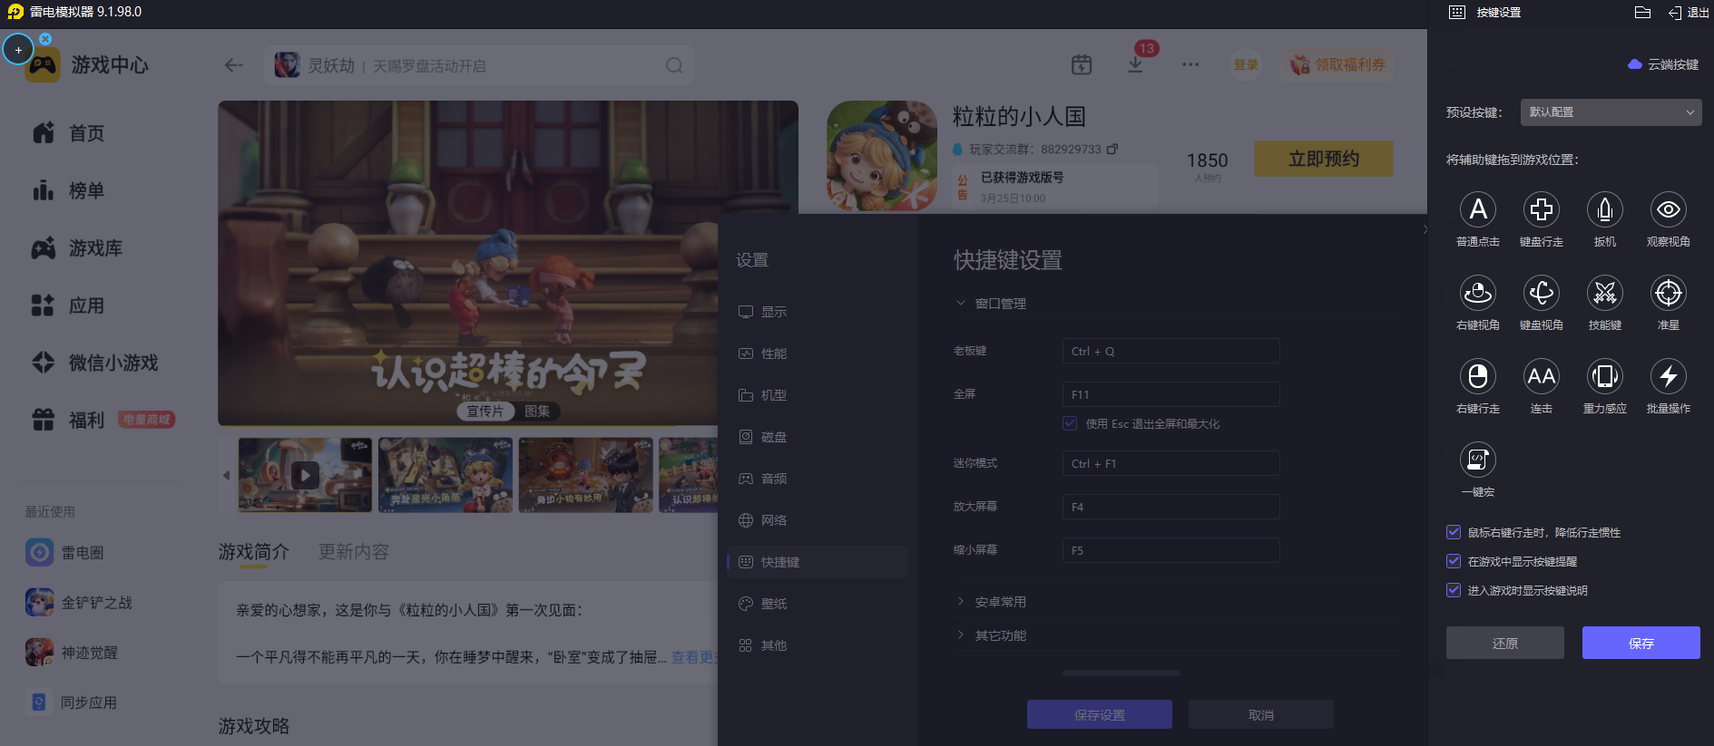Open the 雷电圈 recent app
The image size is (1714, 746).
pos(65,552)
